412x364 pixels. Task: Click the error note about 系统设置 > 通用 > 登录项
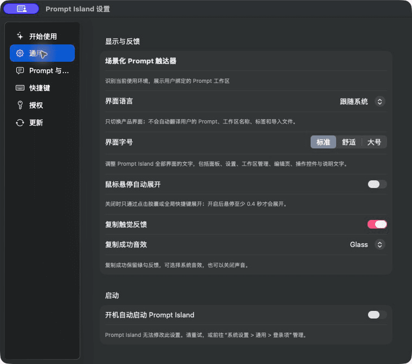pyautogui.click(x=206, y=335)
